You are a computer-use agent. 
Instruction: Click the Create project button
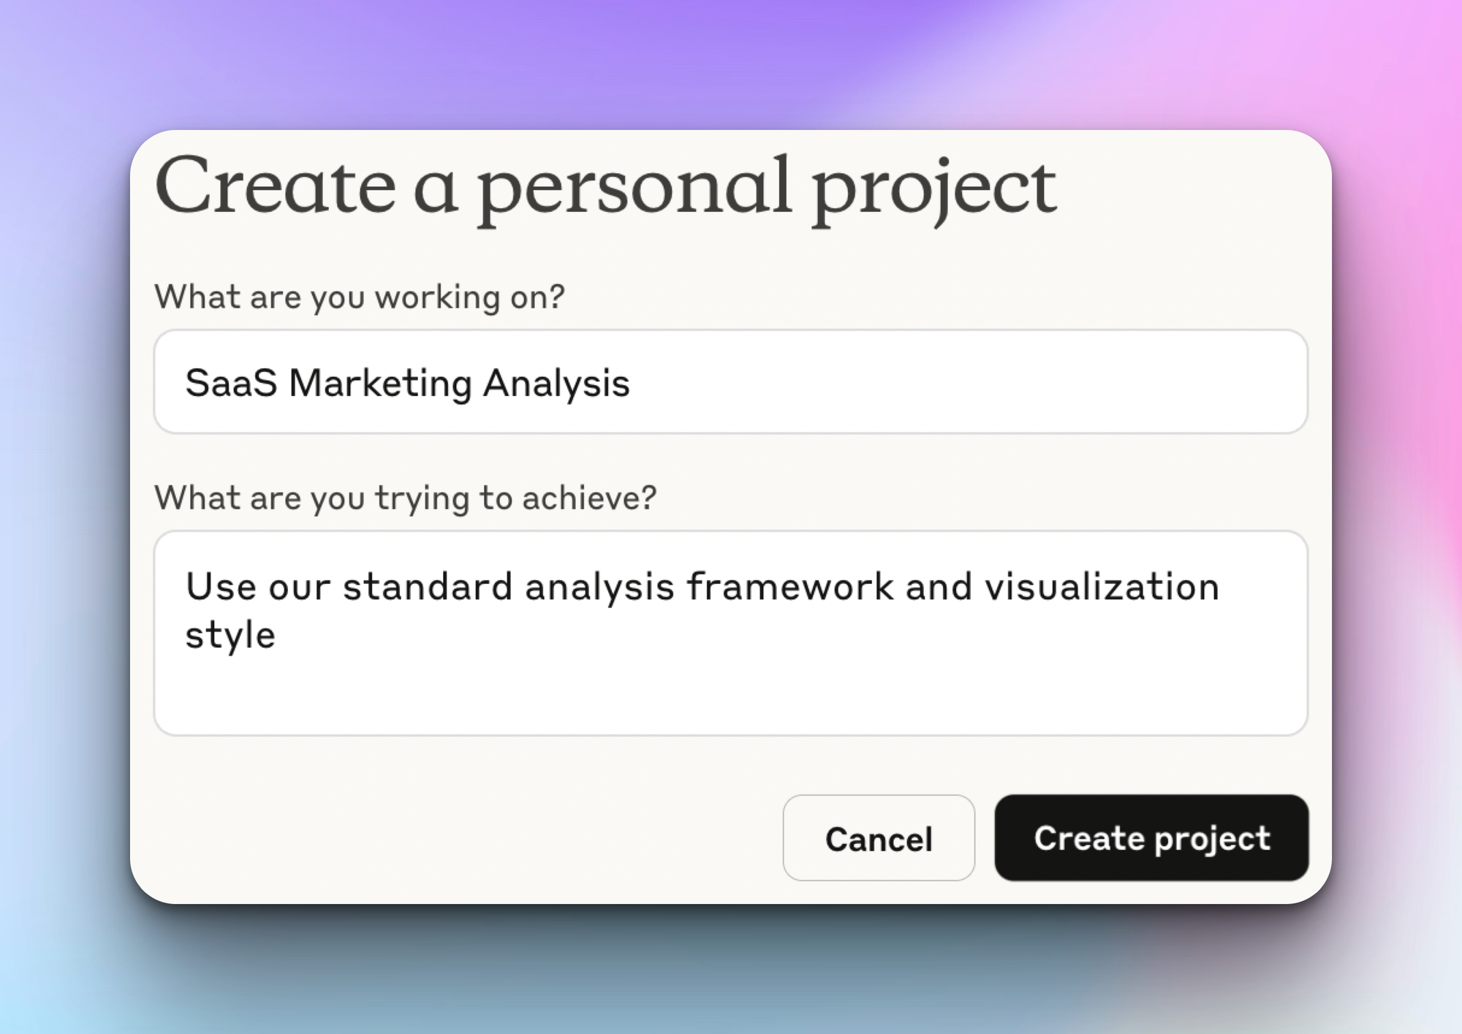pos(1151,837)
